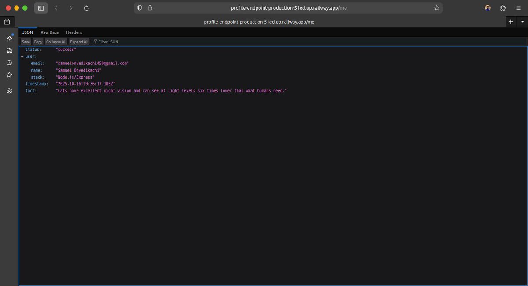This screenshot has width=528, height=286.
Task: Click the Copy button
Action: click(x=38, y=42)
